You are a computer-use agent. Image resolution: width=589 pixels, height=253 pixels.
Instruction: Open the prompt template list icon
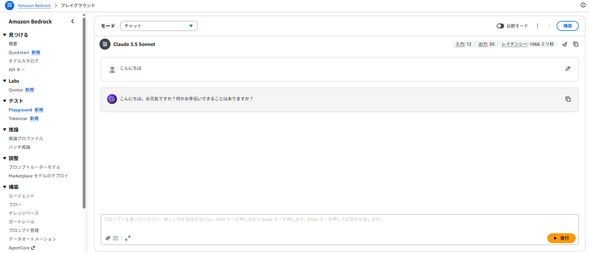pyautogui.click(x=115, y=238)
